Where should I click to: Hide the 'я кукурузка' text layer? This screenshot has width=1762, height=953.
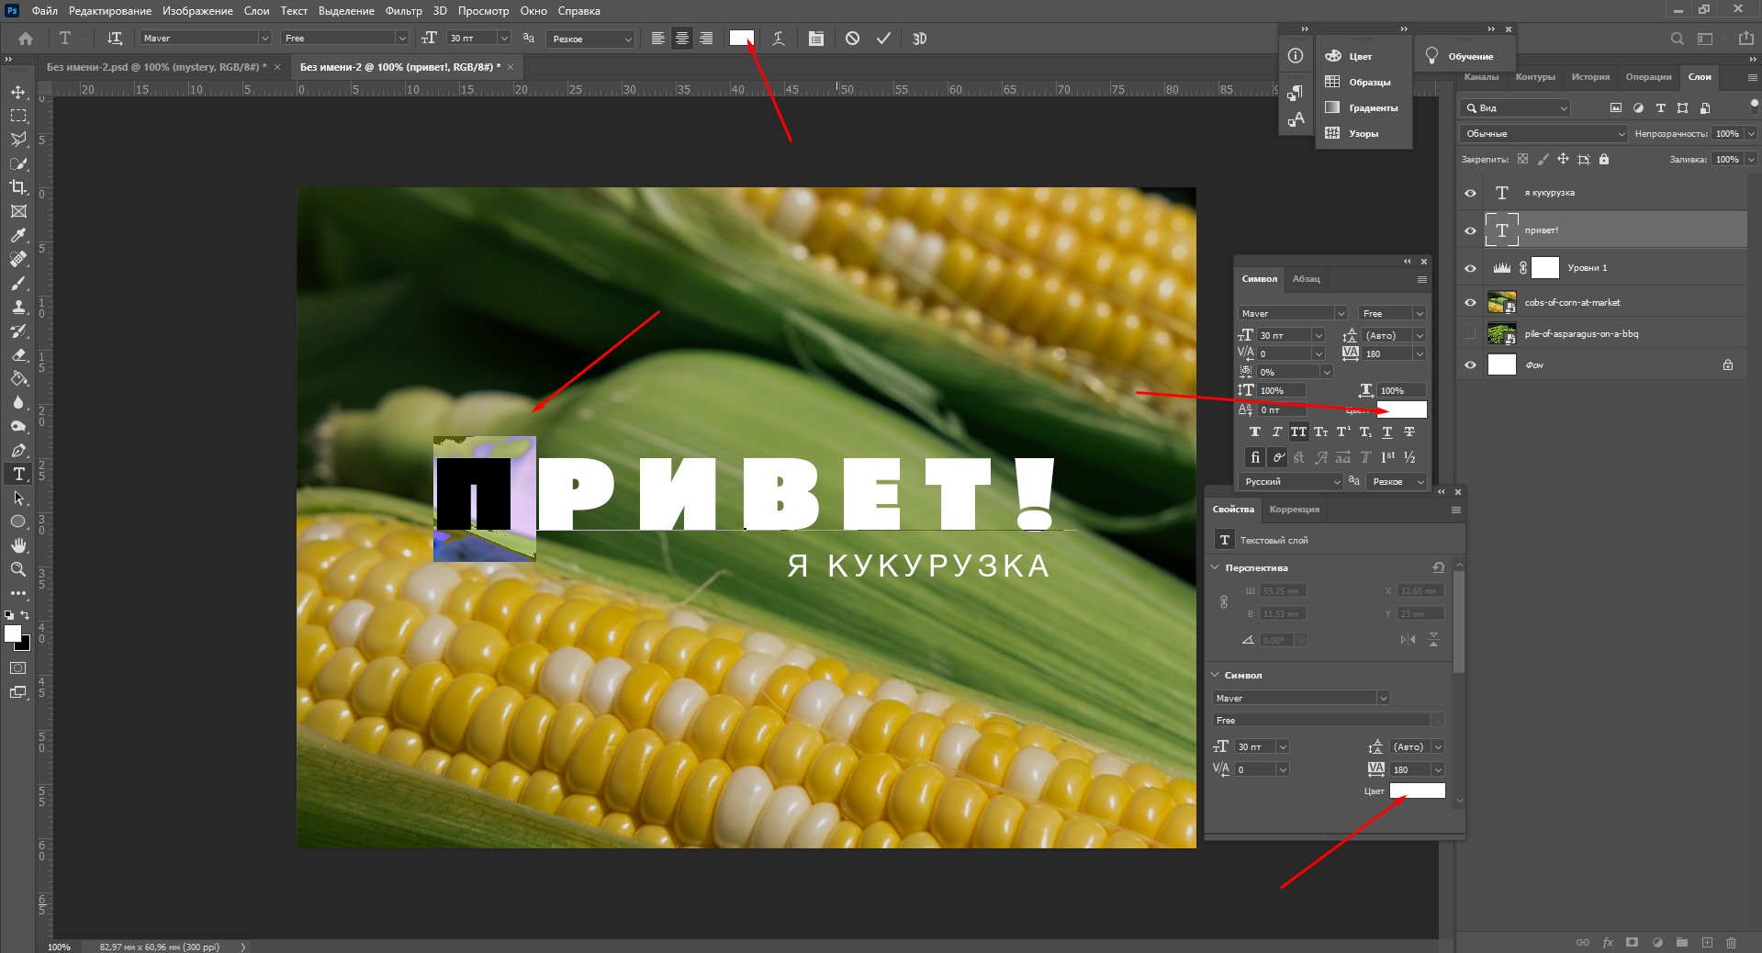[1470, 193]
